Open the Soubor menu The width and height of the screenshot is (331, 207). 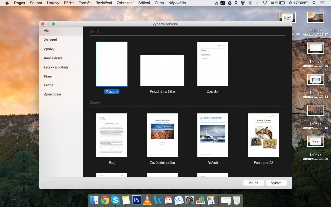pyautogui.click(x=36, y=3)
